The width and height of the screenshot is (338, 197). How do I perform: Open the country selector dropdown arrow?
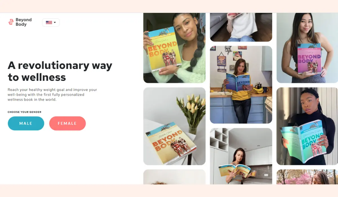(x=55, y=23)
